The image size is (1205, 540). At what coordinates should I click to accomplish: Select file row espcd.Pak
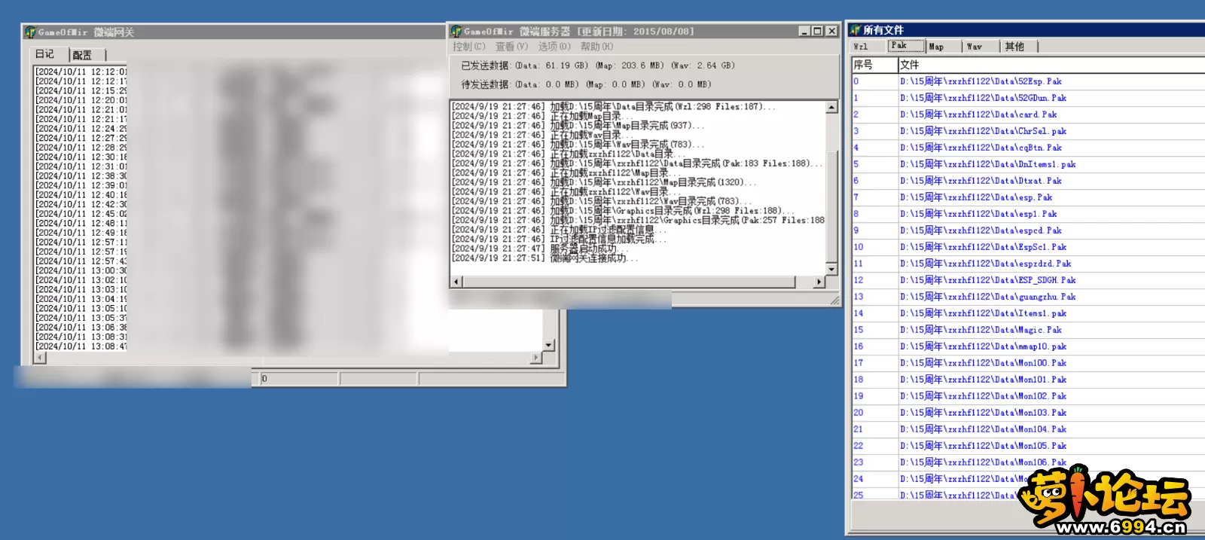[x=1028, y=230]
